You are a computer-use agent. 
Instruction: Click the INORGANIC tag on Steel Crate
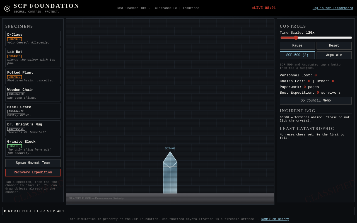(16, 112)
